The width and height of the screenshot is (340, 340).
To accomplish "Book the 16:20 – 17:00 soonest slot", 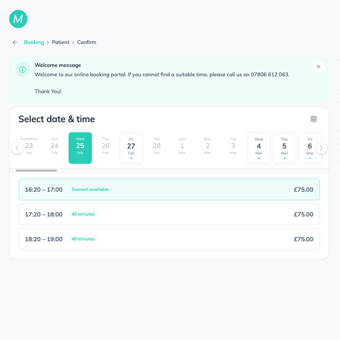I will [169, 189].
